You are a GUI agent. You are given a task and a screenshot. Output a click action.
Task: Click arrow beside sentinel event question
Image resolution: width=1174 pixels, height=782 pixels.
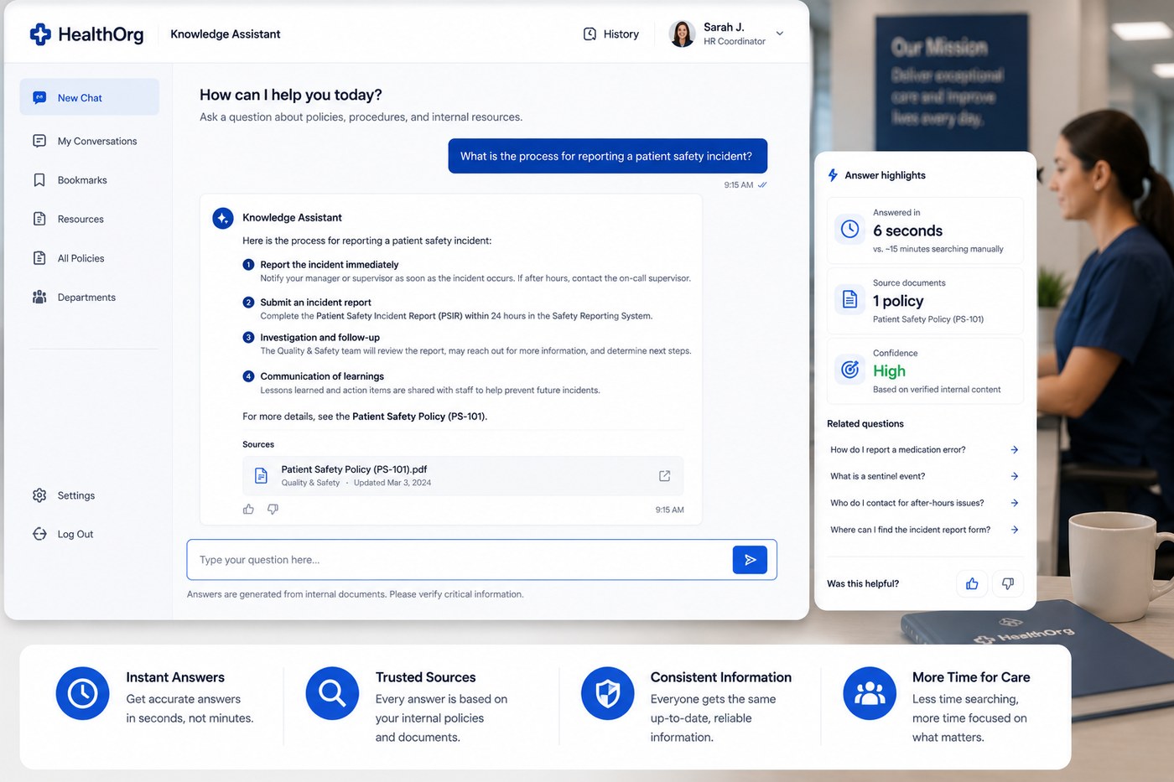1015,476
